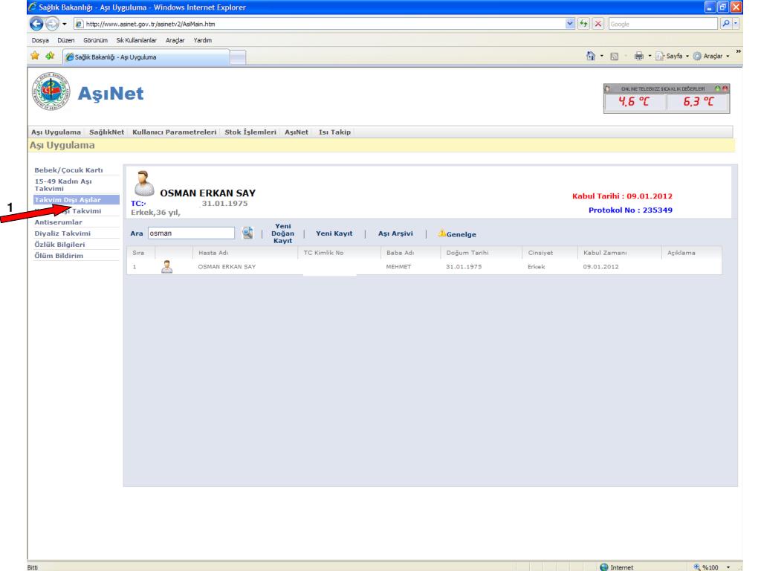Screen dimensions: 761x571
Task: Click the Stop loading X icon
Action: click(598, 23)
